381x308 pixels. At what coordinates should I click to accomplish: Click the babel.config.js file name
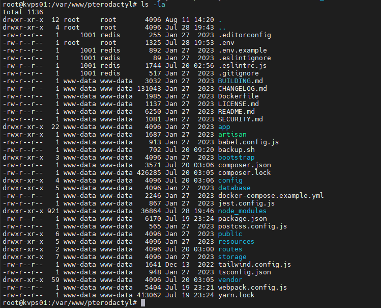click(x=249, y=142)
